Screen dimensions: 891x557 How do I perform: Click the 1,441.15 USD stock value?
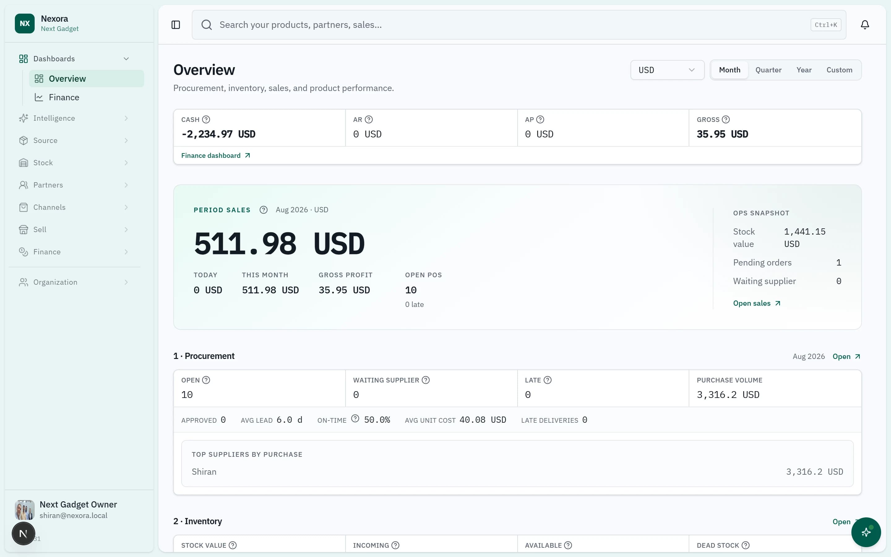[x=804, y=238]
